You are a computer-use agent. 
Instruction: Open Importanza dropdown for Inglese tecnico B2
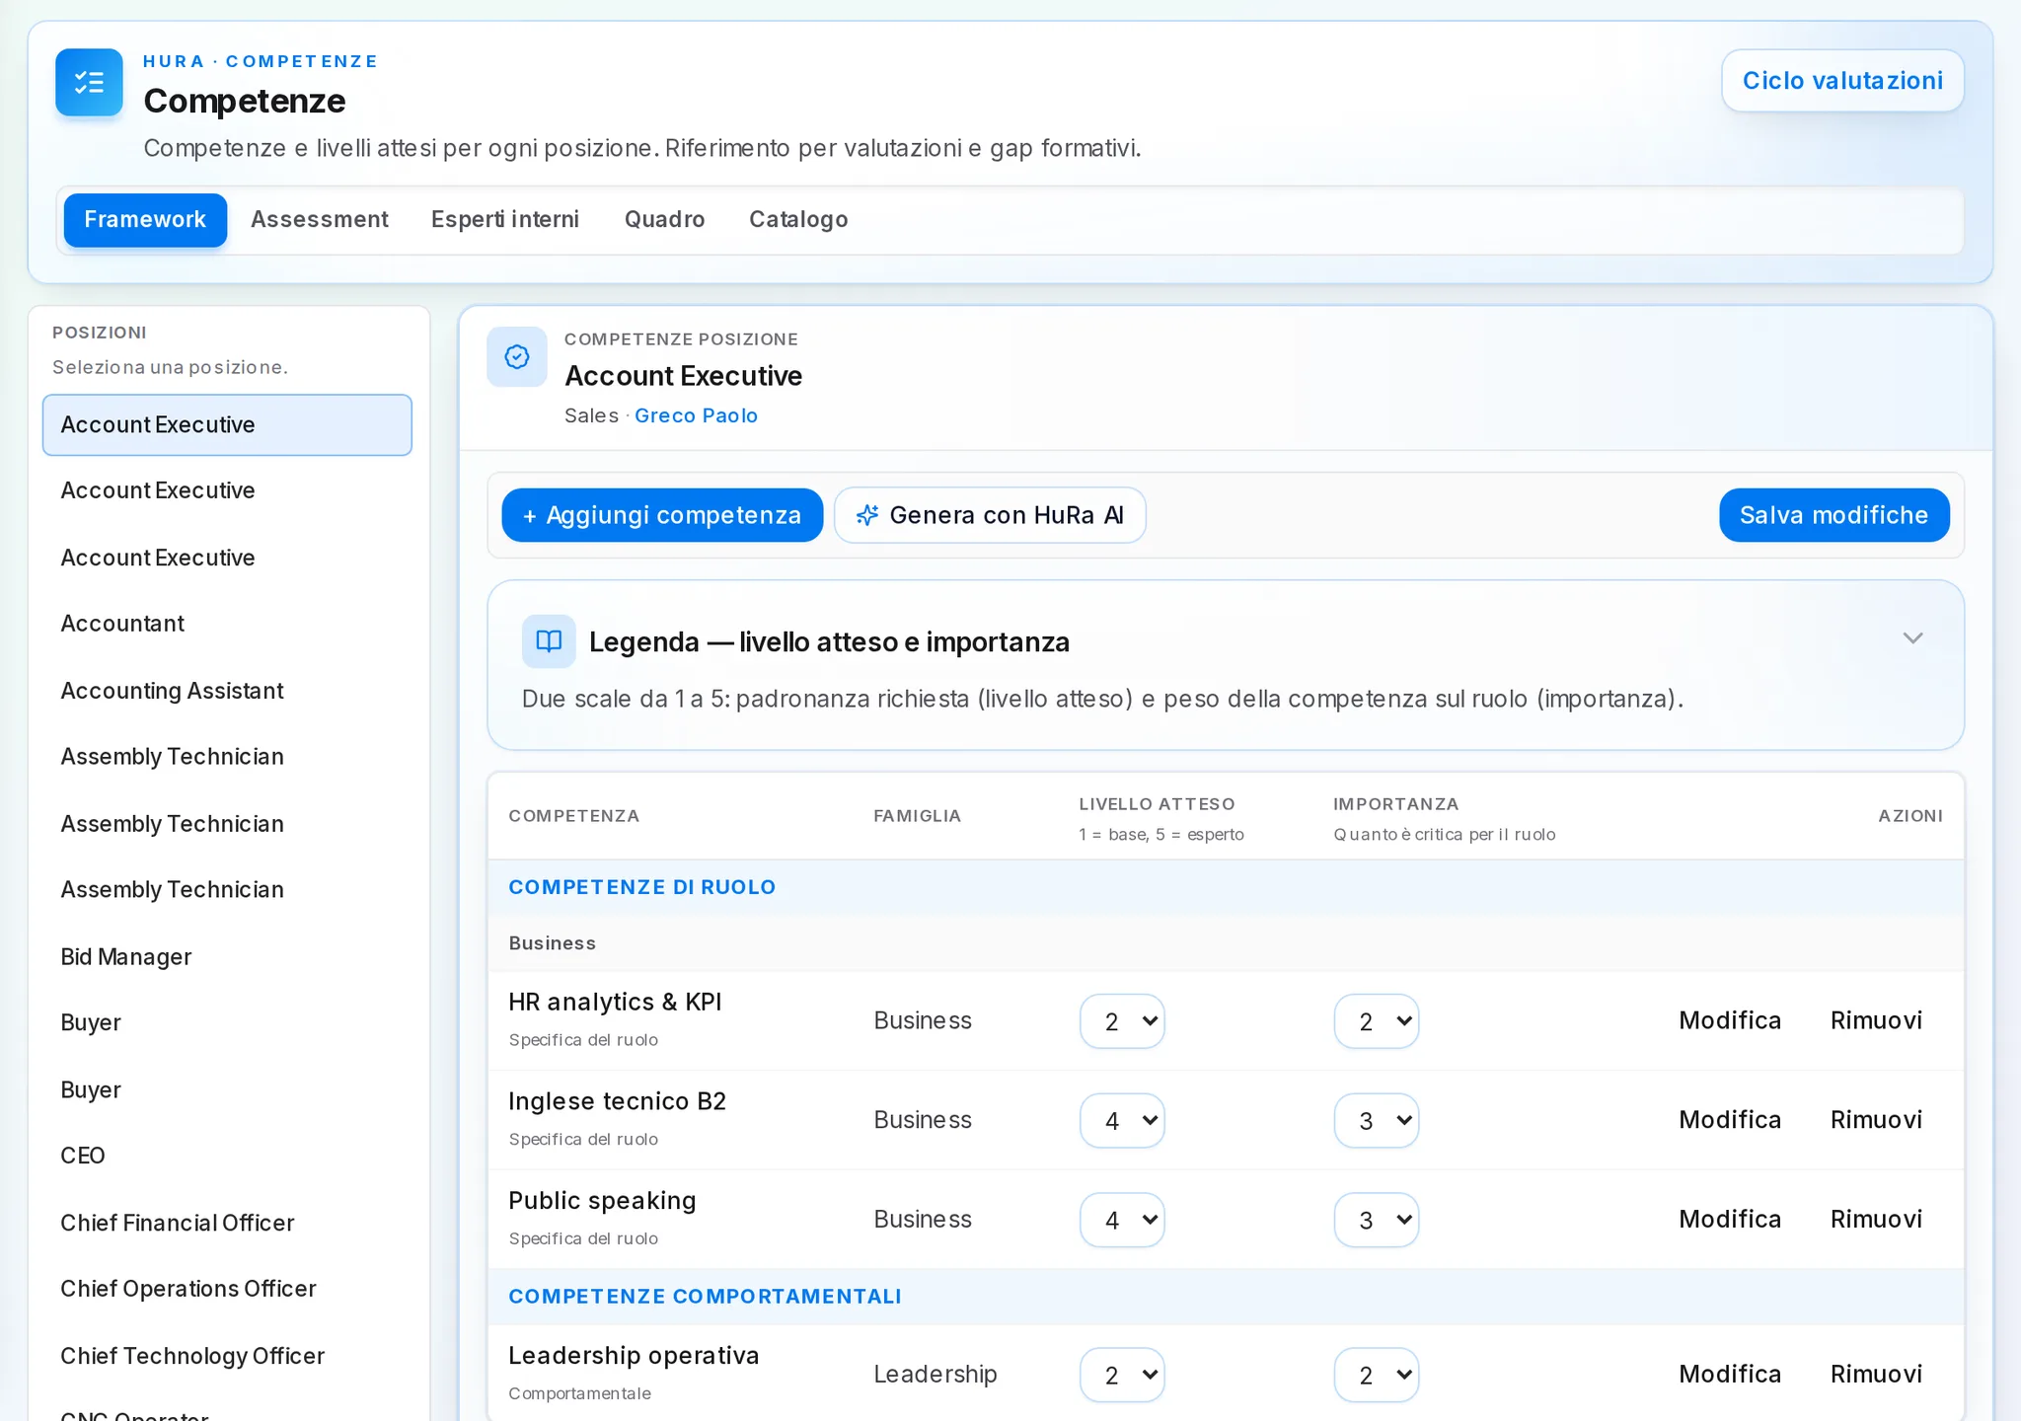coord(1377,1121)
